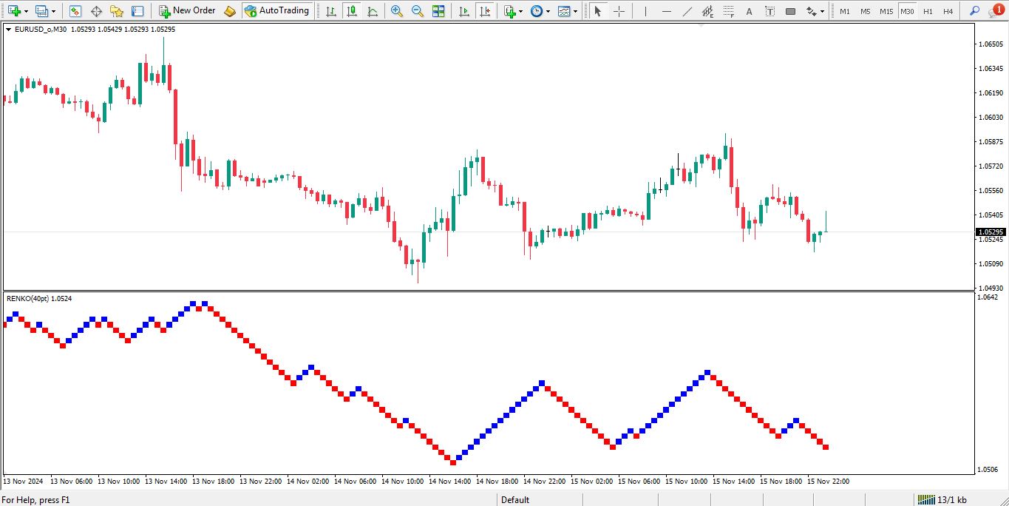Click the Zoom In magnifier icon

coord(397,11)
